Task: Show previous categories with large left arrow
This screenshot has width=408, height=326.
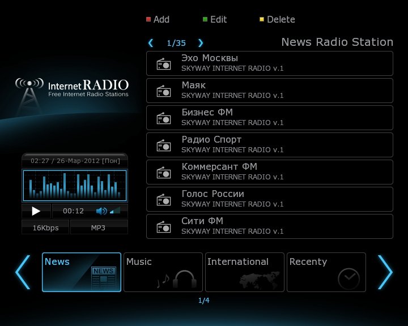Action: [x=23, y=272]
